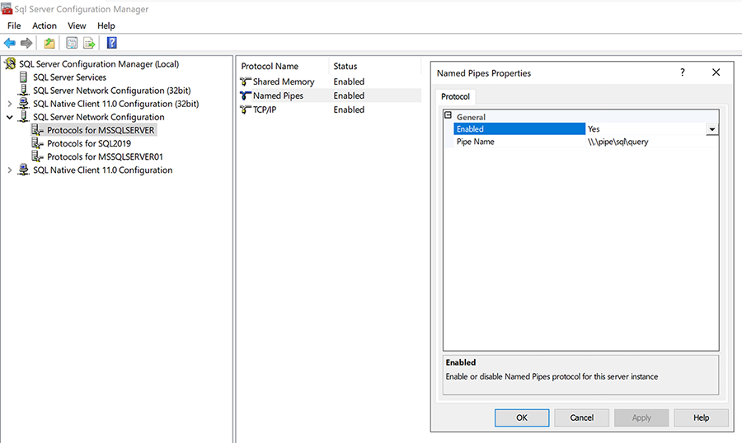
Task: Open the View menu
Action: pos(77,26)
